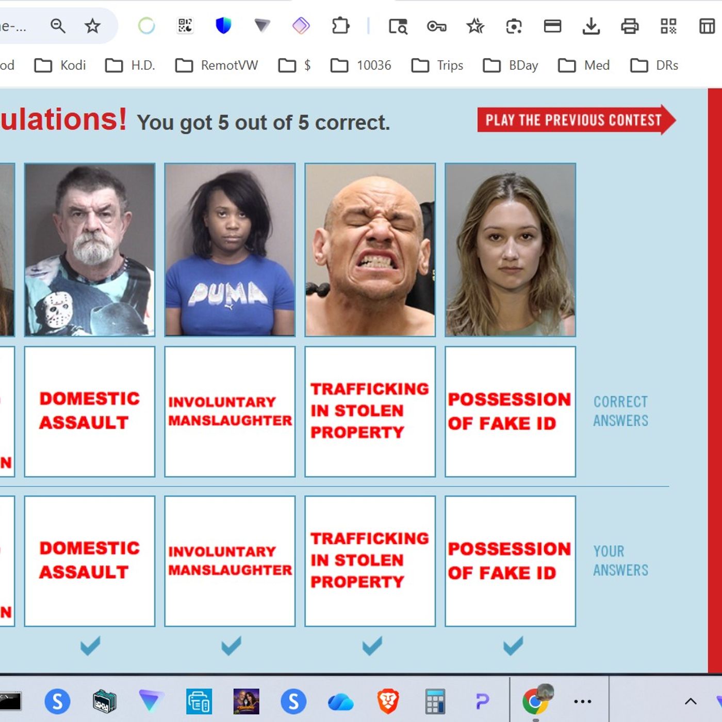Viewport: 722px width, 722px height.
Task: Click Involuntary Manslaughter card in your answers row
Action: pyautogui.click(x=230, y=561)
